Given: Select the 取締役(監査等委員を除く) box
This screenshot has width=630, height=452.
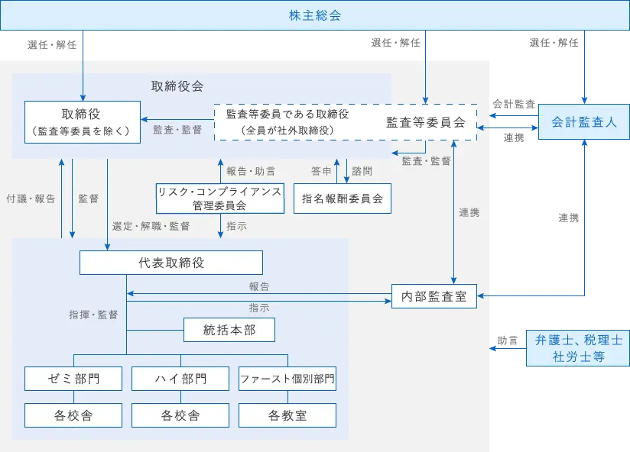Looking at the screenshot, I should click(83, 122).
